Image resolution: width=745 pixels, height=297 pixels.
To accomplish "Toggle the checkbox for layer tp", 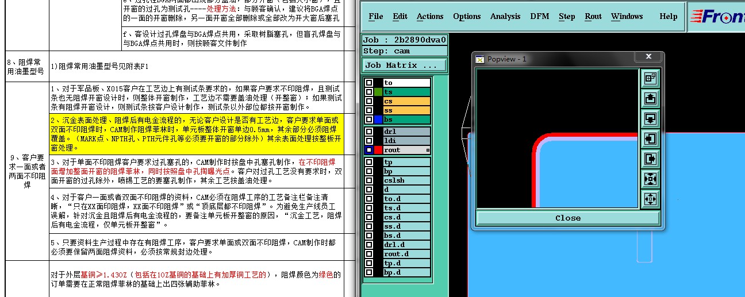I will pos(368,162).
